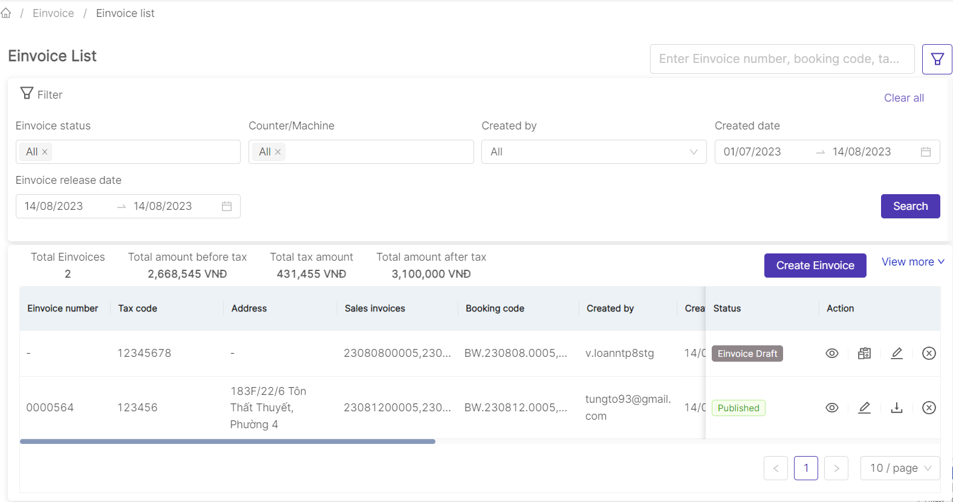View the Einvoice Draft row details
953x502 pixels.
tap(832, 353)
